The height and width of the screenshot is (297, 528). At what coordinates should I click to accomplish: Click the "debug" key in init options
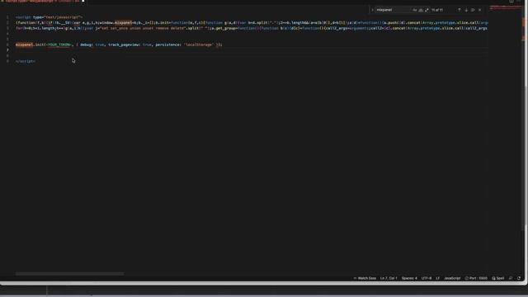tap(86, 45)
